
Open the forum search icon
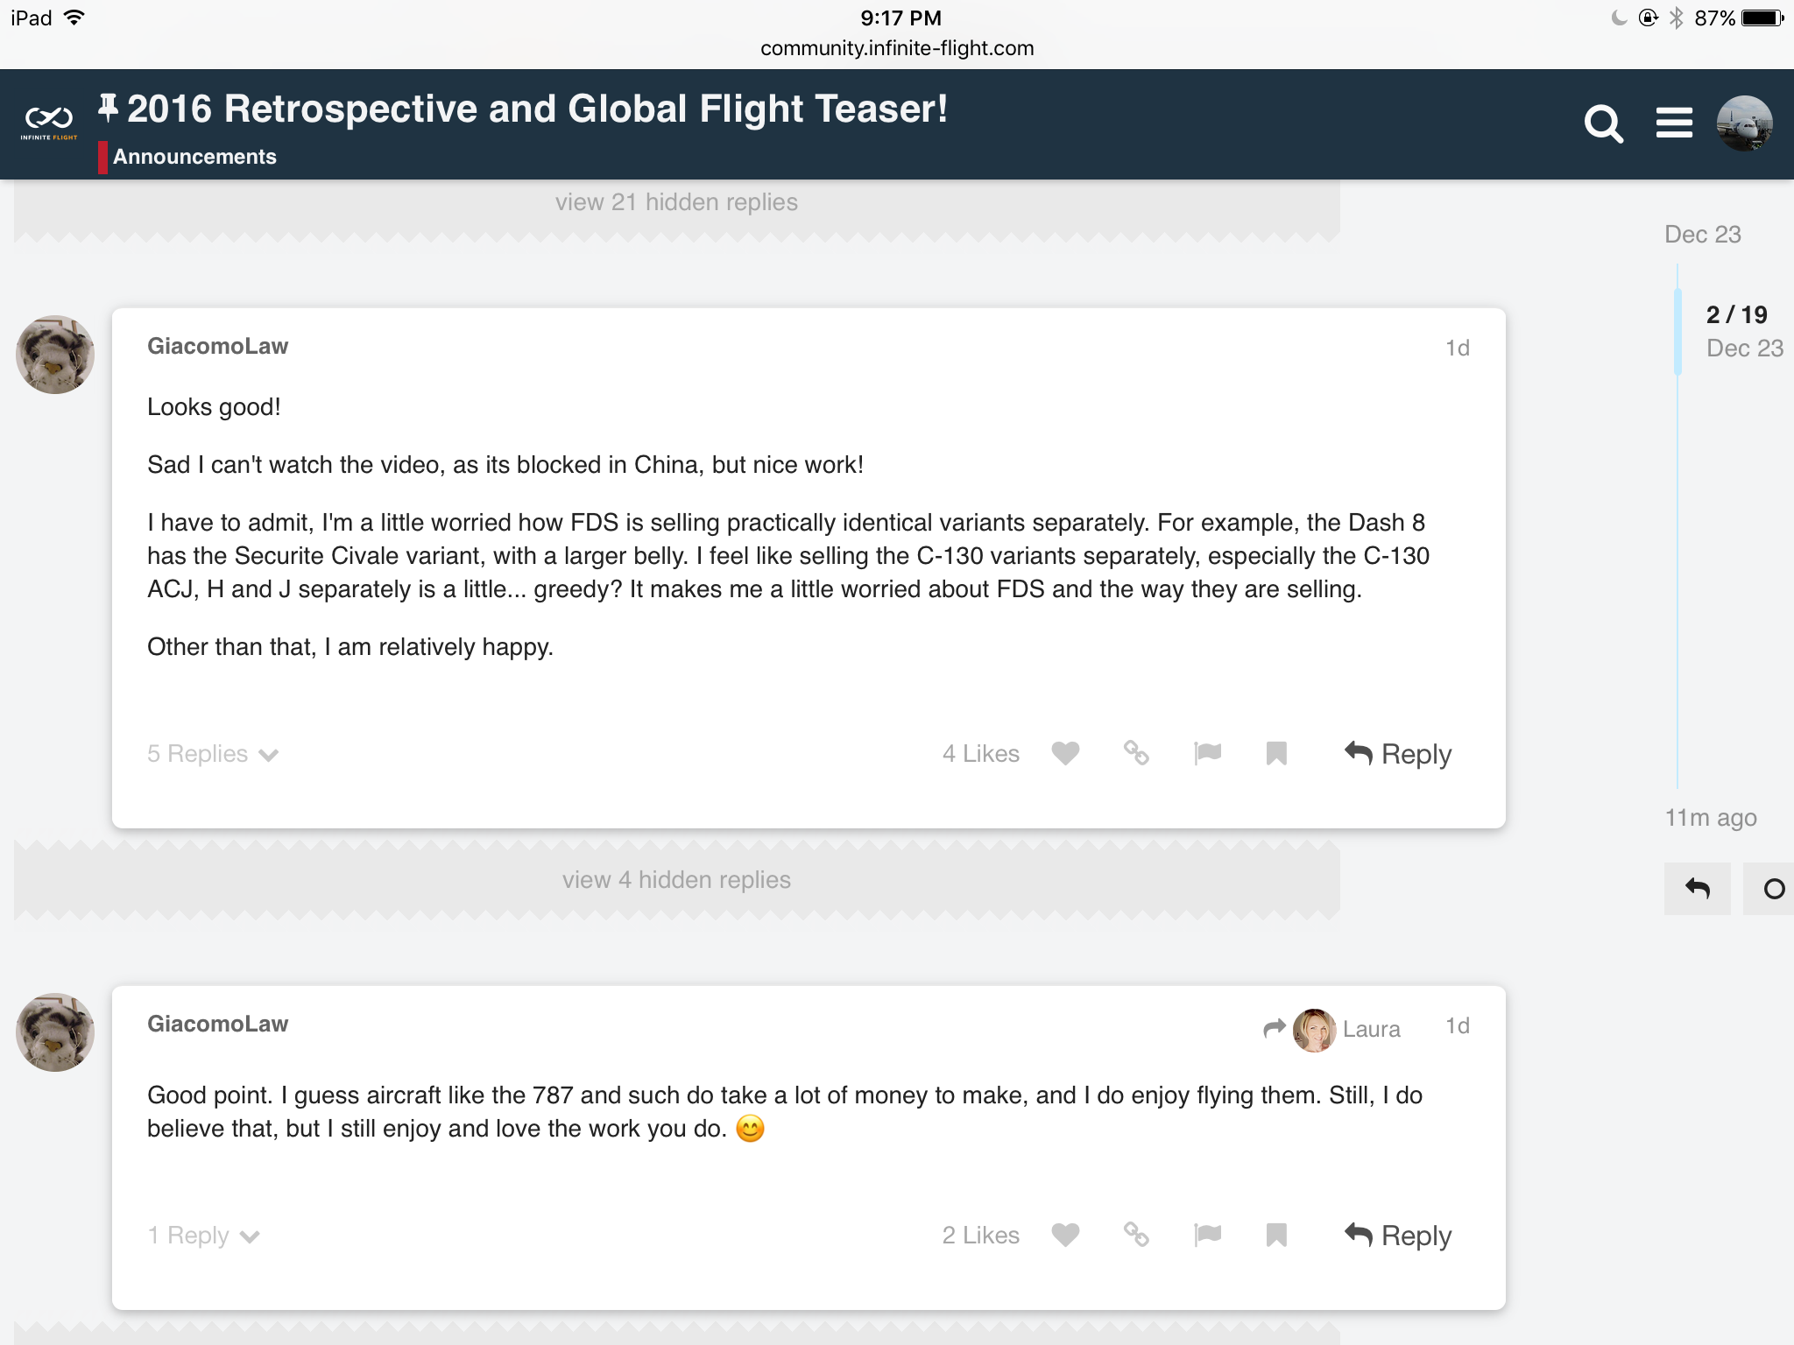[1603, 123]
